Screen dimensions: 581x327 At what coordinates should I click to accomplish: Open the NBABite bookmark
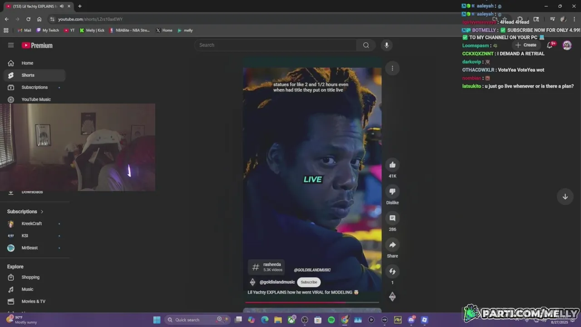(x=129, y=30)
